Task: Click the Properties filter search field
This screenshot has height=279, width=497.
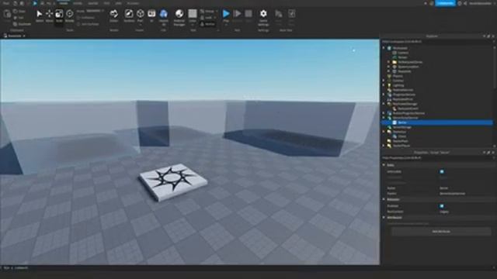Action: click(436, 158)
